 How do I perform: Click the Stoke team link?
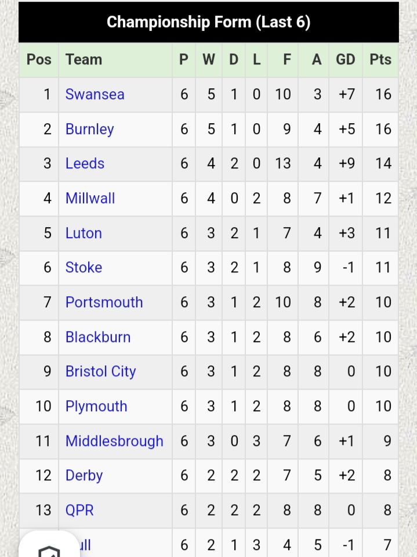click(84, 268)
